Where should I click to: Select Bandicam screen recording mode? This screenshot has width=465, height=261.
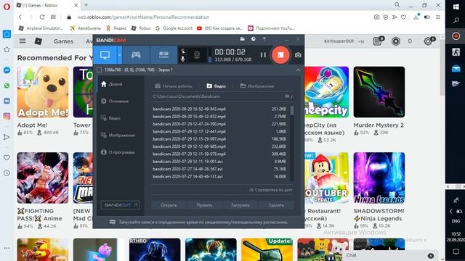pyautogui.click(x=105, y=55)
